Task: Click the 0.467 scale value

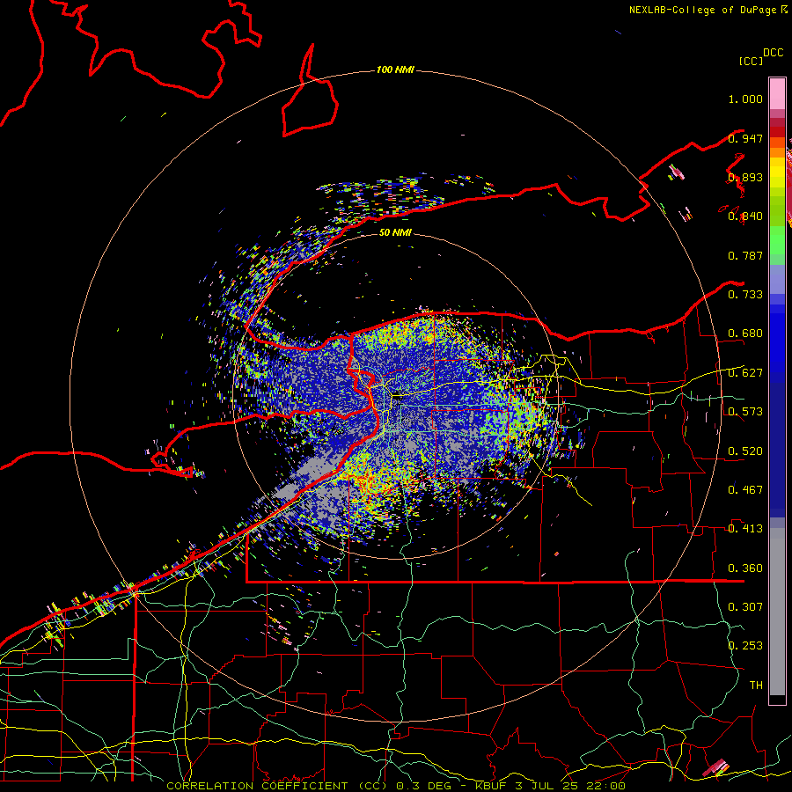Action: 745,490
